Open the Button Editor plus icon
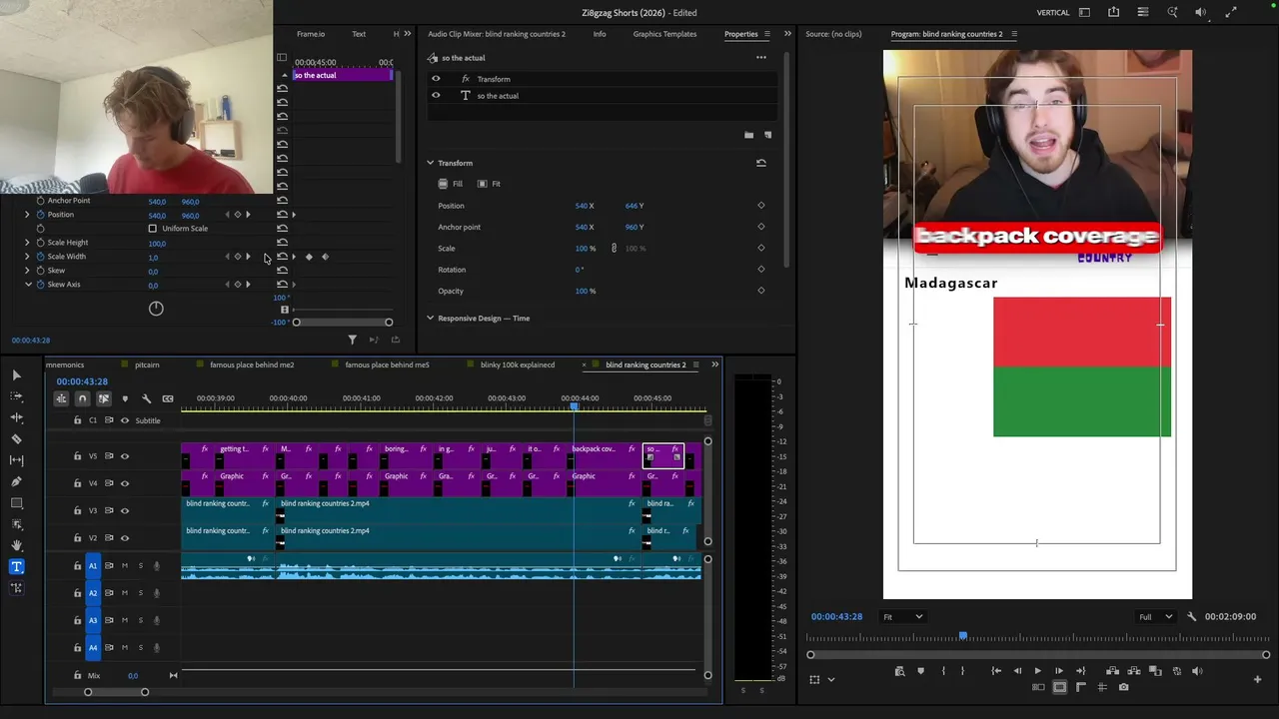This screenshot has height=719, width=1279. pyautogui.click(x=1257, y=680)
